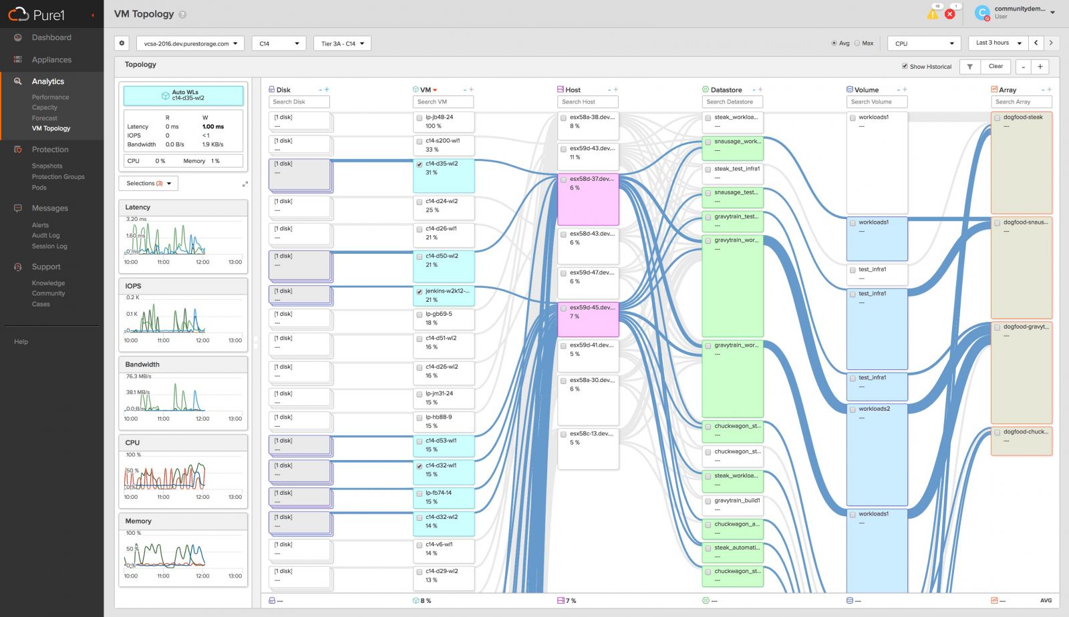Viewport: 1069px width, 617px height.
Task: Open the CPU metric dropdown
Action: tap(923, 43)
